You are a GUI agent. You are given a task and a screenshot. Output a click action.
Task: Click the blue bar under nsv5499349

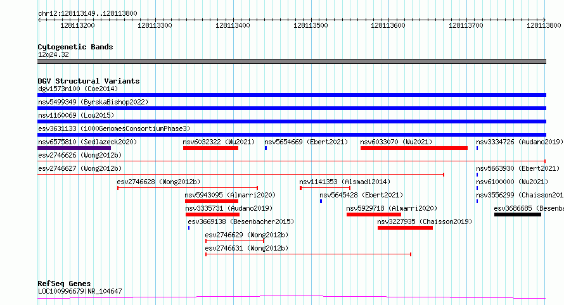tap(292, 108)
